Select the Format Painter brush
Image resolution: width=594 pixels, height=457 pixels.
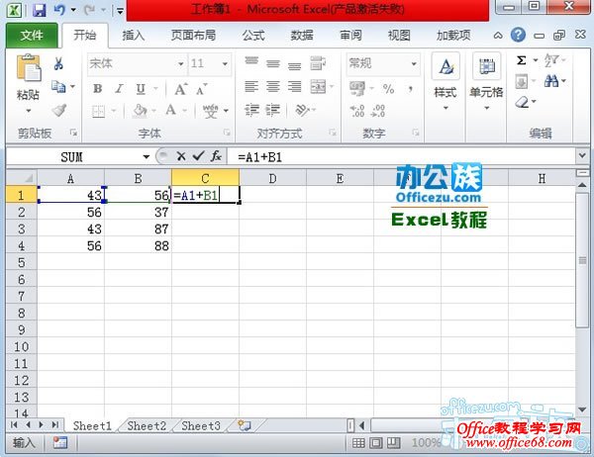coord(58,110)
